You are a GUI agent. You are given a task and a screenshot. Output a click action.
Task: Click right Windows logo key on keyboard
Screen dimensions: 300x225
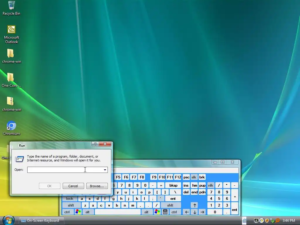click(157, 212)
